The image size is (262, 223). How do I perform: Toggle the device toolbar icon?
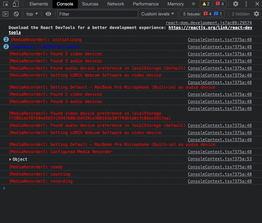tap(16, 4)
